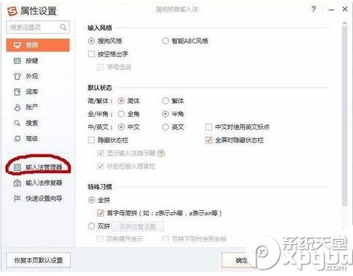Select 半角 radio option

[165, 114]
